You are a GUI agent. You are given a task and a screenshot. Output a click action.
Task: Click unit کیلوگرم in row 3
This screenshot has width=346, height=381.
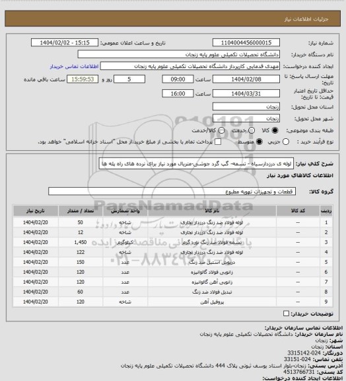click(x=125, y=242)
